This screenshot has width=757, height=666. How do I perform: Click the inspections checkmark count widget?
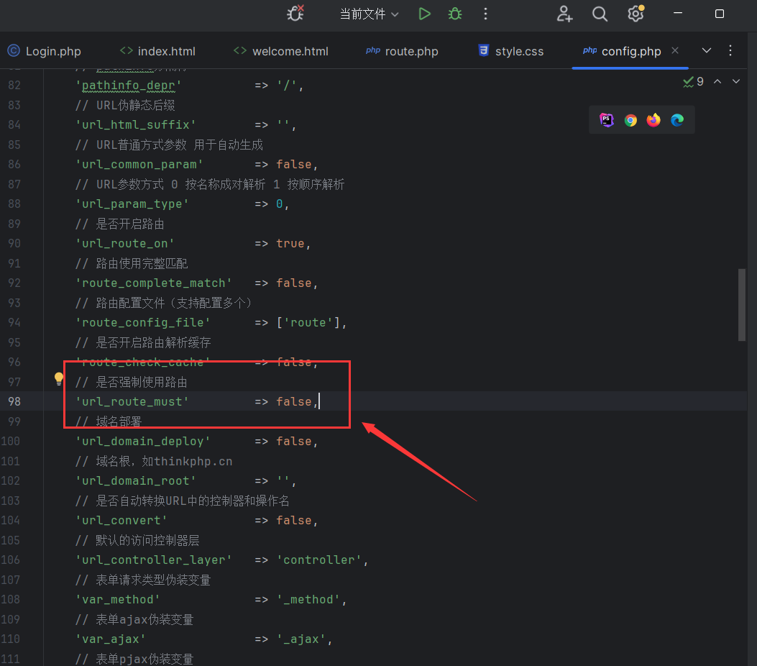tap(693, 82)
